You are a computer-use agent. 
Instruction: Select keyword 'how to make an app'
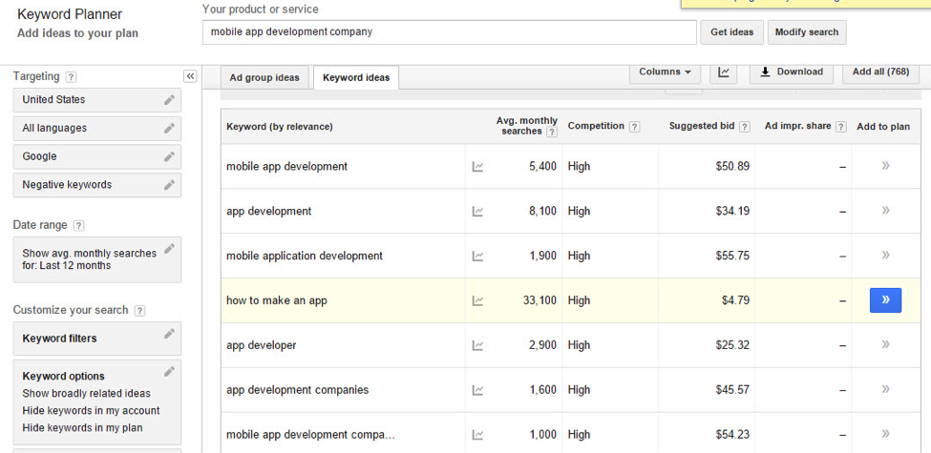tap(277, 300)
